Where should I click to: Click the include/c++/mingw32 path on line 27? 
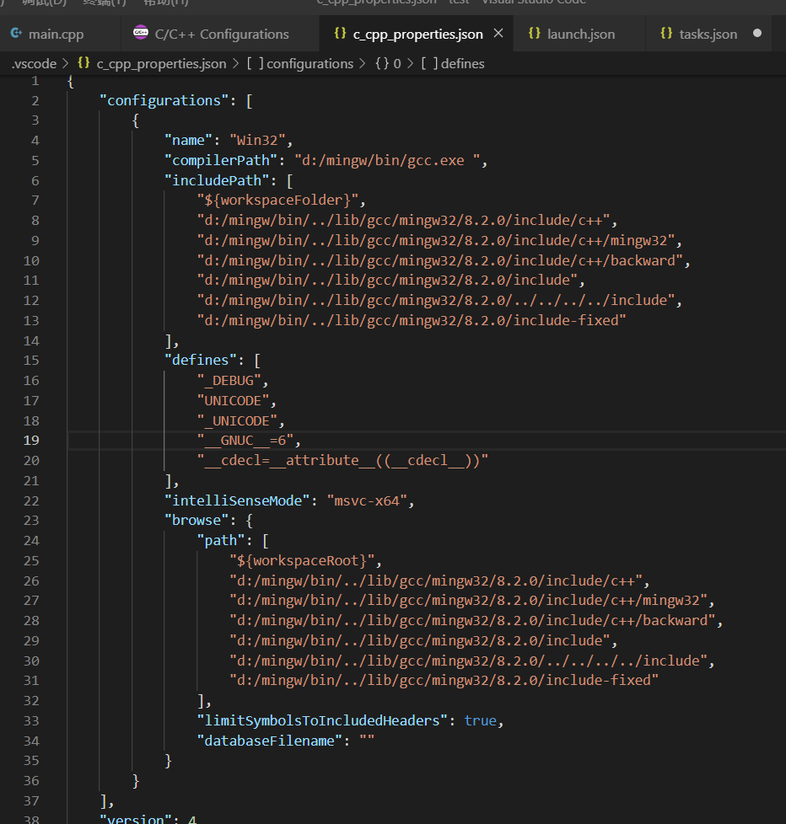[x=468, y=601]
